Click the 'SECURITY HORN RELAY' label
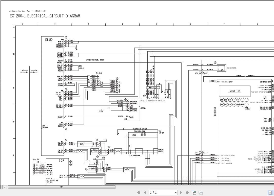274x196 pixels. [x=228, y=155]
